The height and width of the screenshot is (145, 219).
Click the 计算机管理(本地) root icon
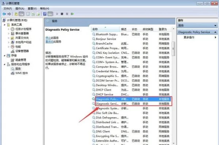[x=4, y=20]
